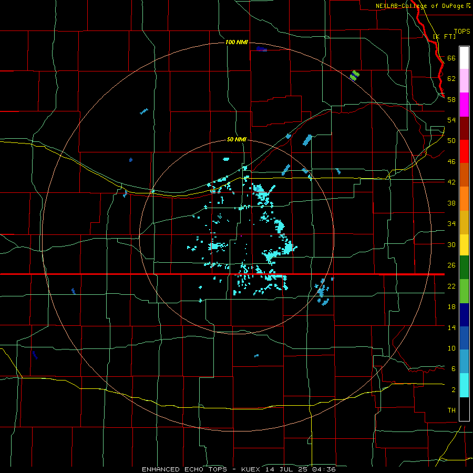473x473 pixels.
Task: Click the navy echo beside the 100 NMI label
Action: tap(261, 48)
